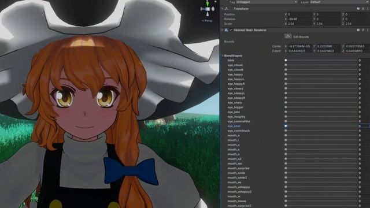Collapse the Transform component foldout
Screen dimensions: 370x208
coord(222,9)
